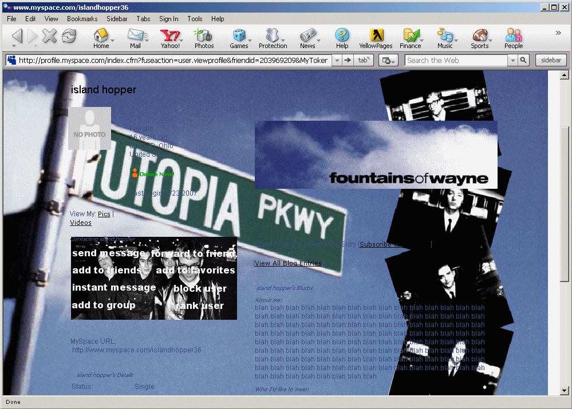Refresh the current page

point(69,36)
